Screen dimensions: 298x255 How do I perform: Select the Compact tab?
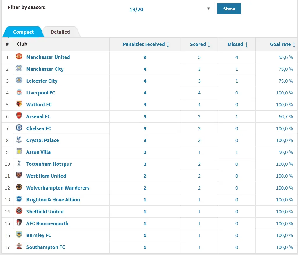pyautogui.click(x=23, y=32)
